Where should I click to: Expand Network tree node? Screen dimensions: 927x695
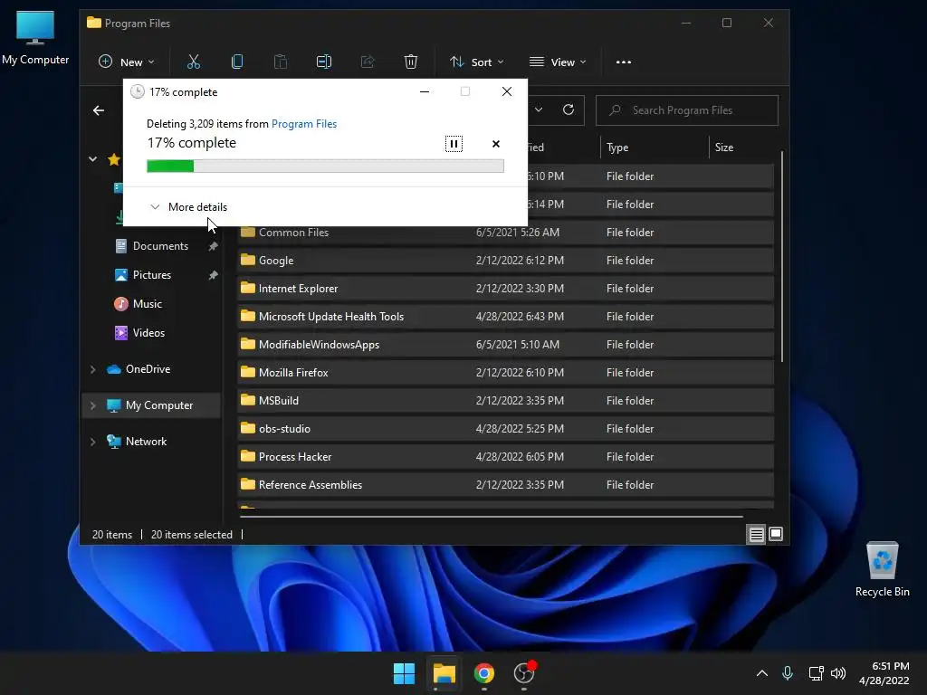tap(93, 442)
